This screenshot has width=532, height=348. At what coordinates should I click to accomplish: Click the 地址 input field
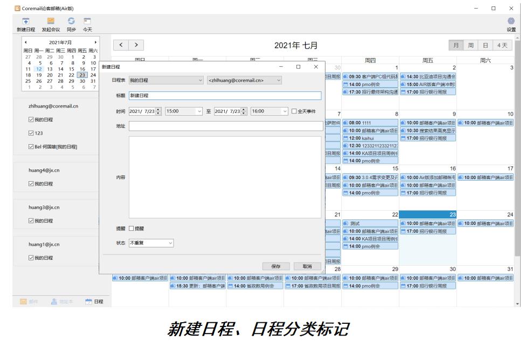pyautogui.click(x=225, y=126)
